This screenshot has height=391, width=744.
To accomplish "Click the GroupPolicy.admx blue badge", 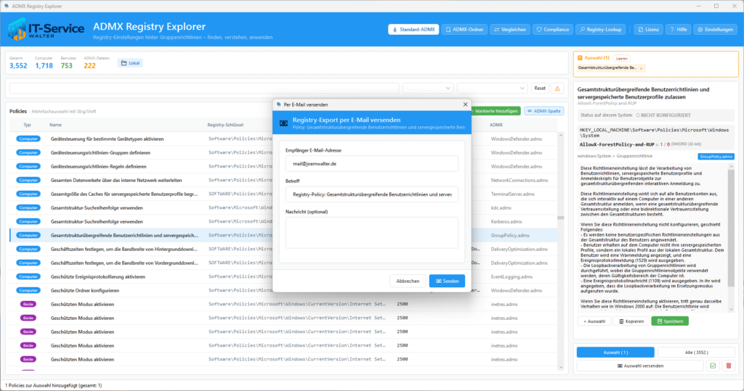I will point(716,157).
